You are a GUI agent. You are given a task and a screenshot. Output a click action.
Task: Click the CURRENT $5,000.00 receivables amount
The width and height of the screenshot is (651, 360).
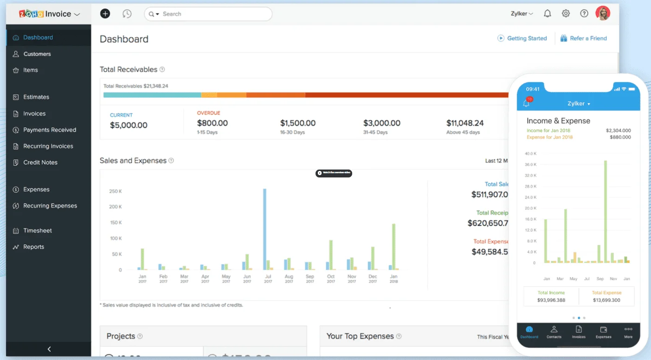pos(129,125)
